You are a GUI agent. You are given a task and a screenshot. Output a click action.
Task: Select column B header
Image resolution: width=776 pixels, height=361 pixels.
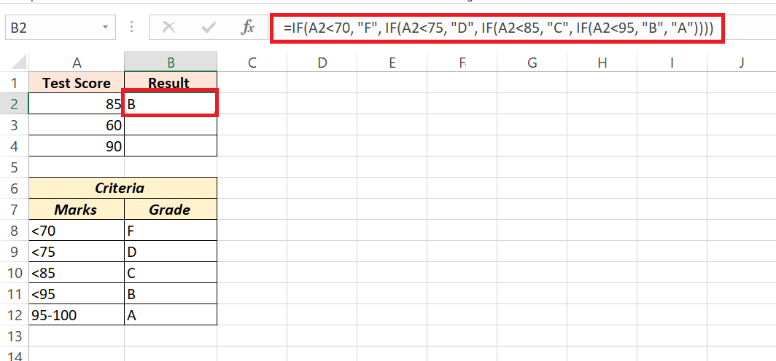[171, 63]
